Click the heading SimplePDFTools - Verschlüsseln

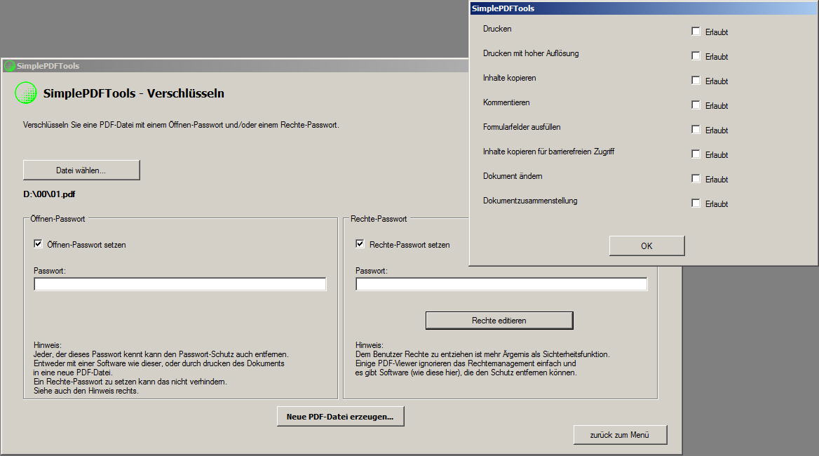click(134, 93)
